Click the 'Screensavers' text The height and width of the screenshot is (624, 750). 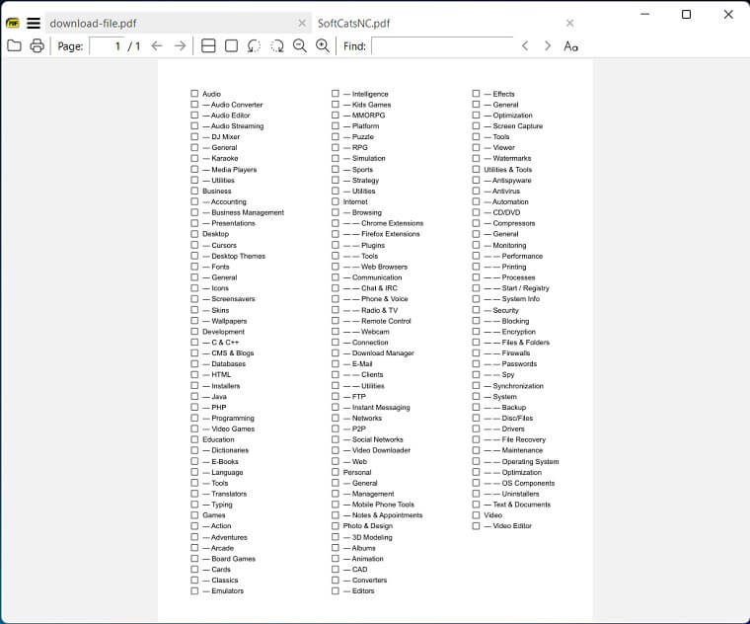(234, 298)
